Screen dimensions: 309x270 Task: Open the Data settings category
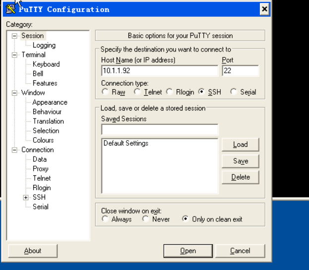pos(40,159)
